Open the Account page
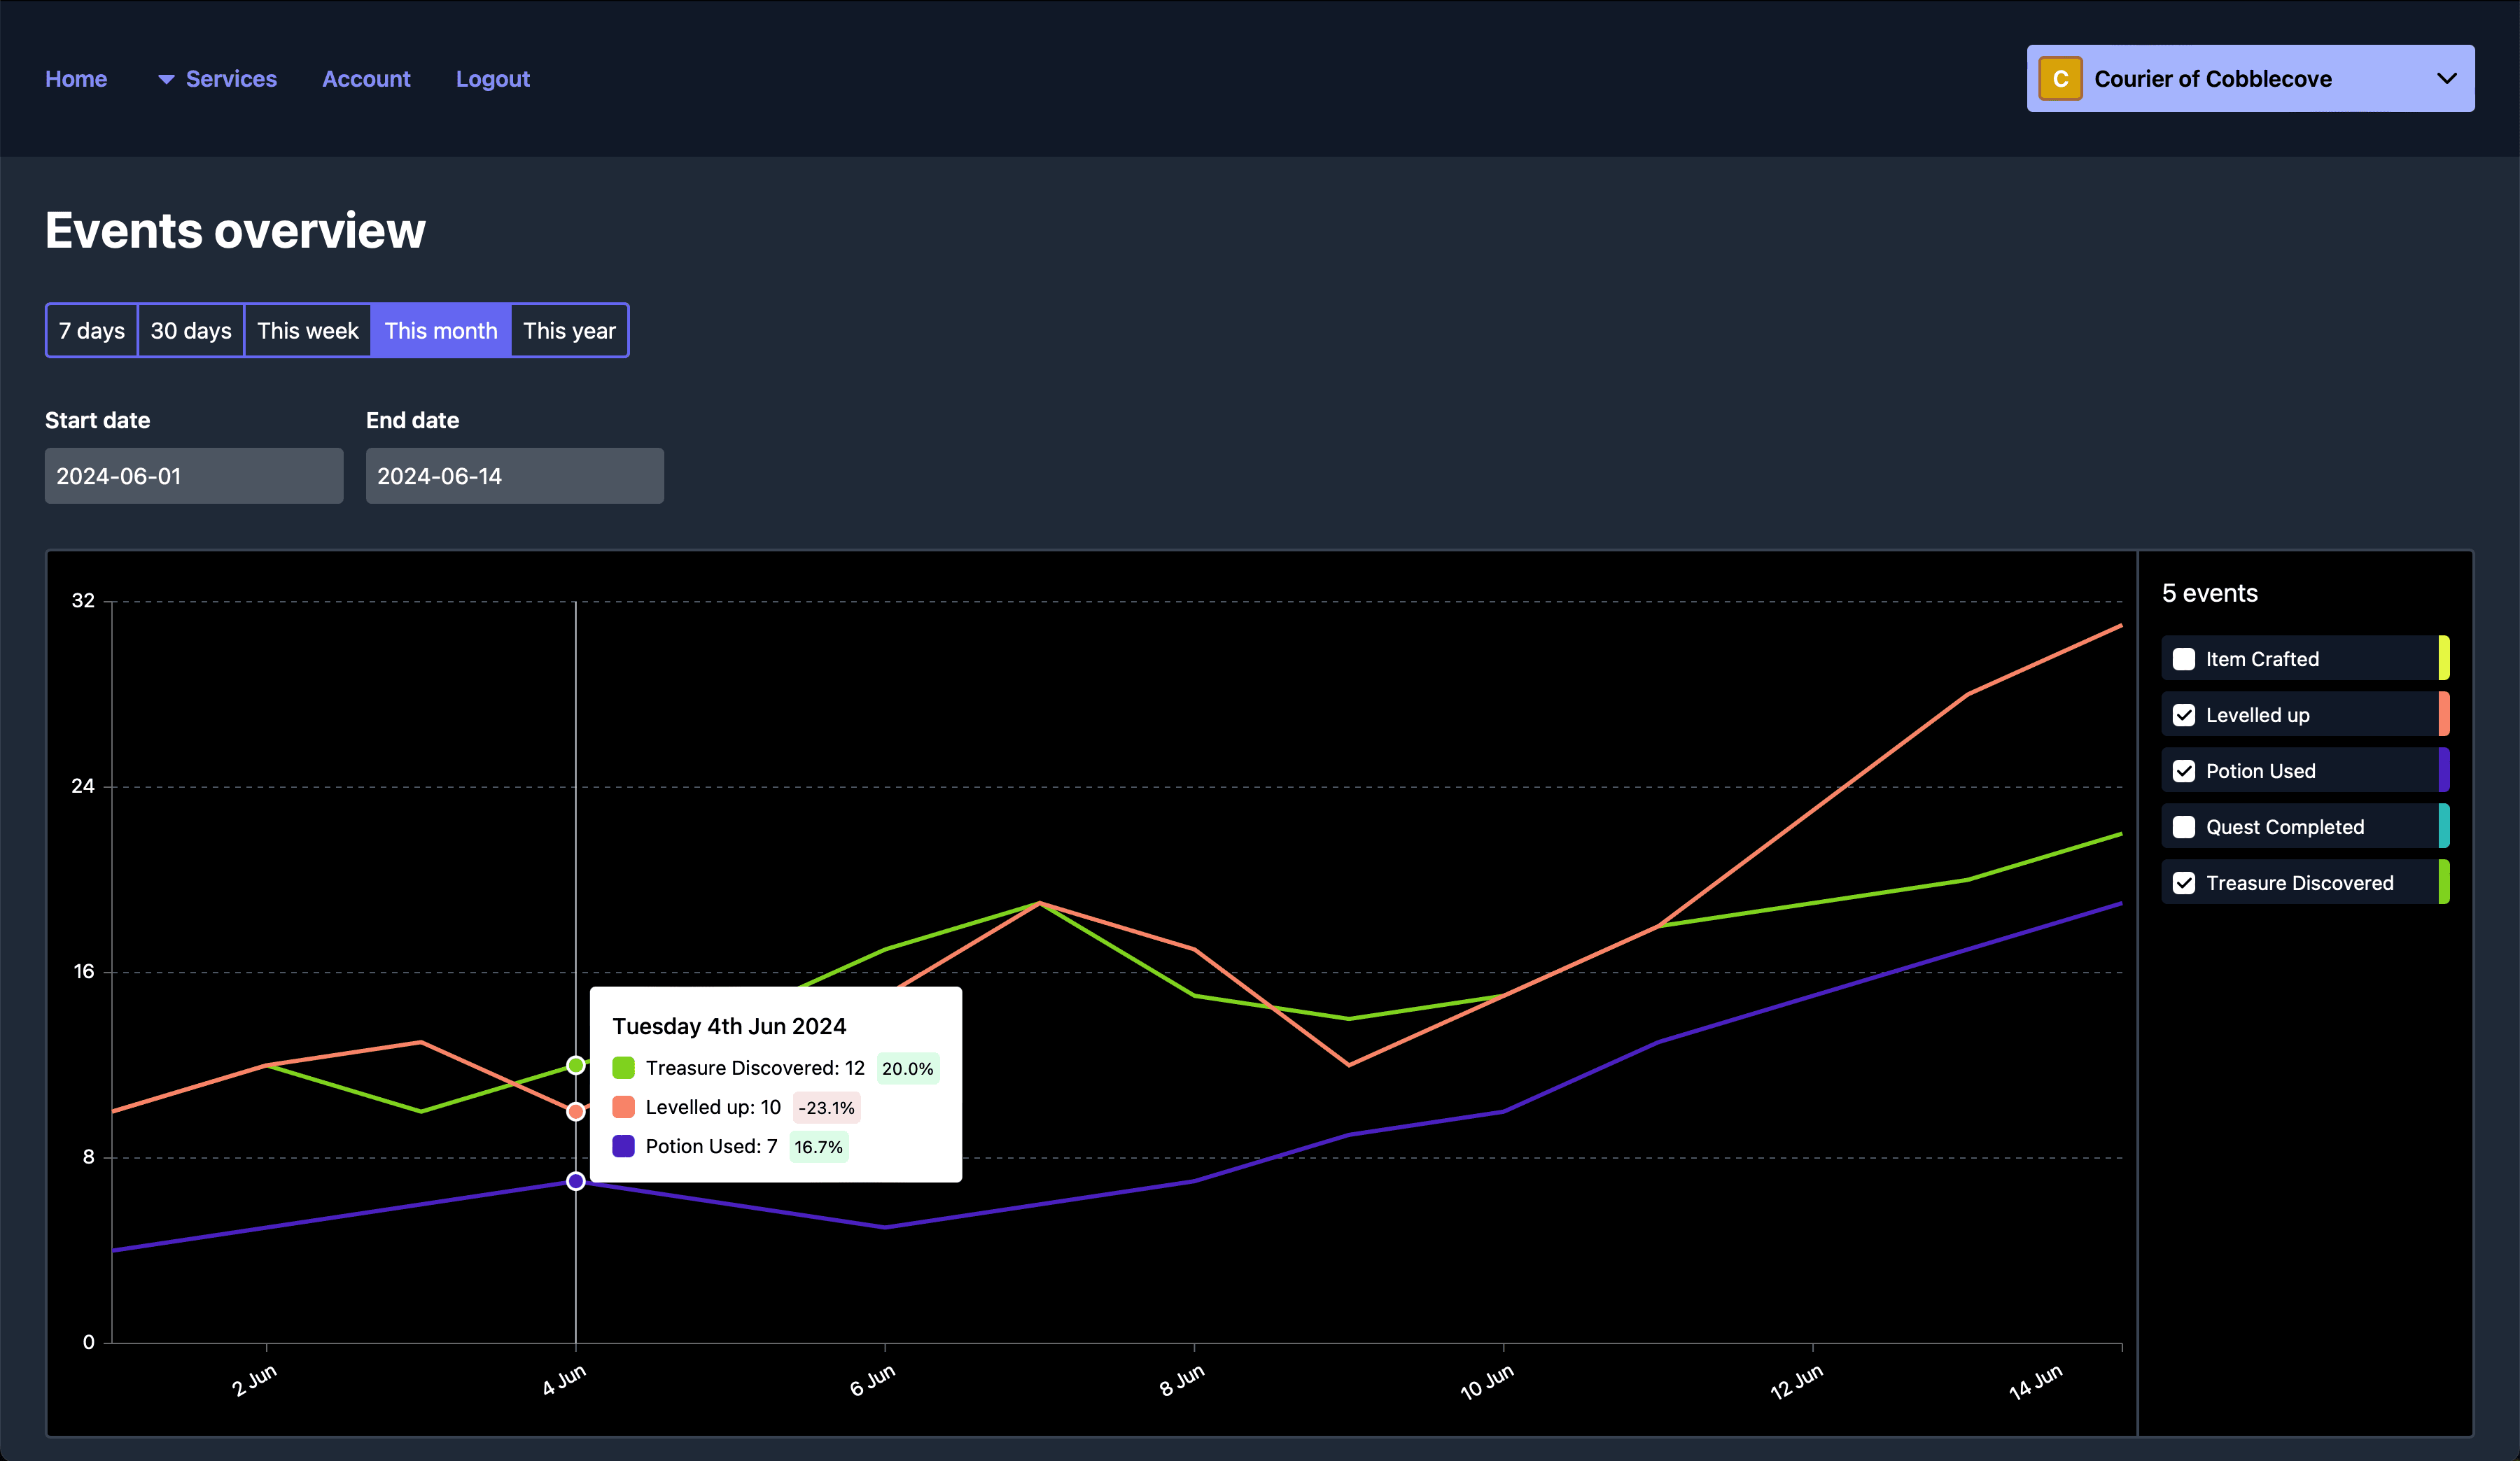The width and height of the screenshot is (2520, 1461). 366,79
